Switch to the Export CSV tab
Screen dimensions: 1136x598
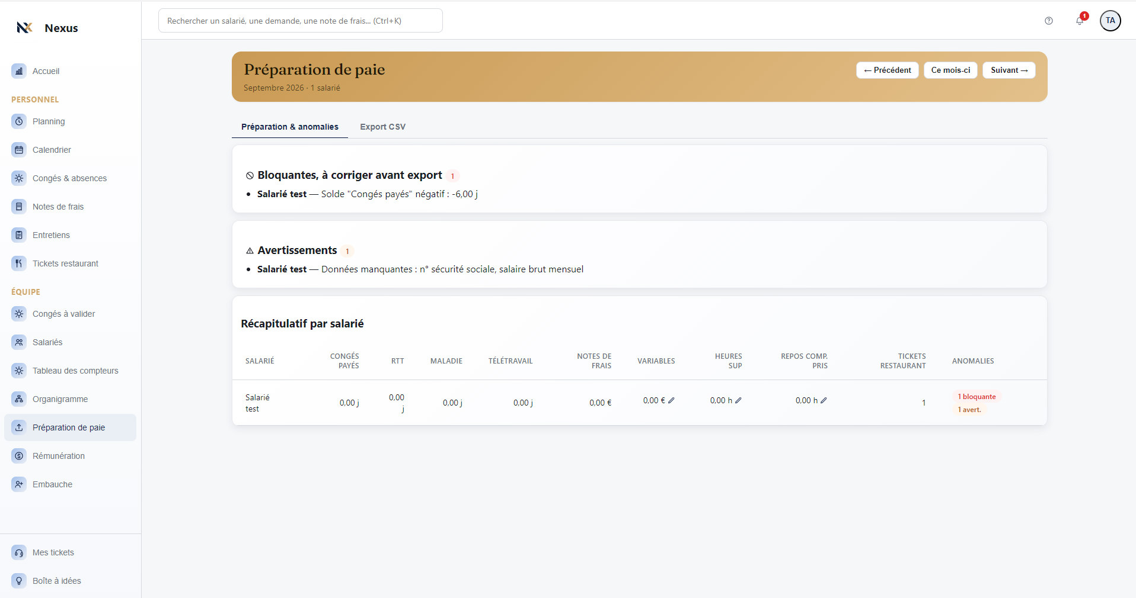(x=383, y=127)
